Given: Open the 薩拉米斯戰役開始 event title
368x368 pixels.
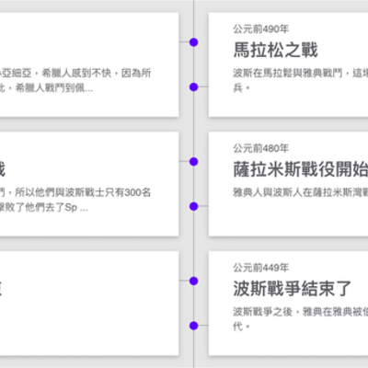Looking at the screenshot, I should pyautogui.click(x=301, y=169).
